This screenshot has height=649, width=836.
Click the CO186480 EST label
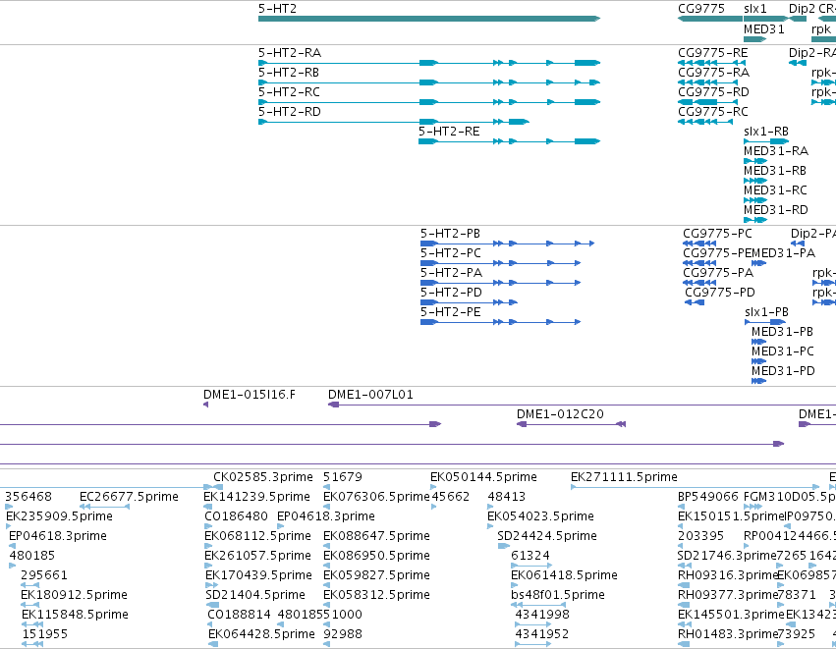[236, 516]
